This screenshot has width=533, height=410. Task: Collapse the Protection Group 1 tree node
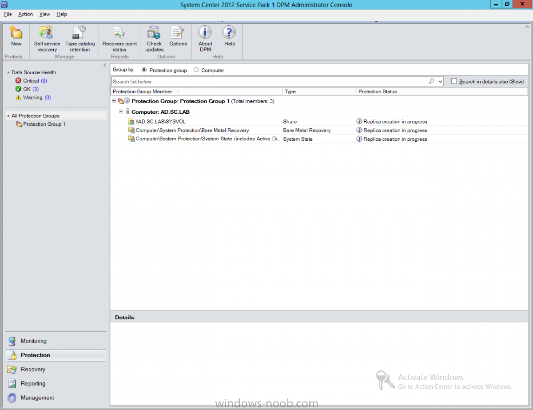[x=115, y=101]
